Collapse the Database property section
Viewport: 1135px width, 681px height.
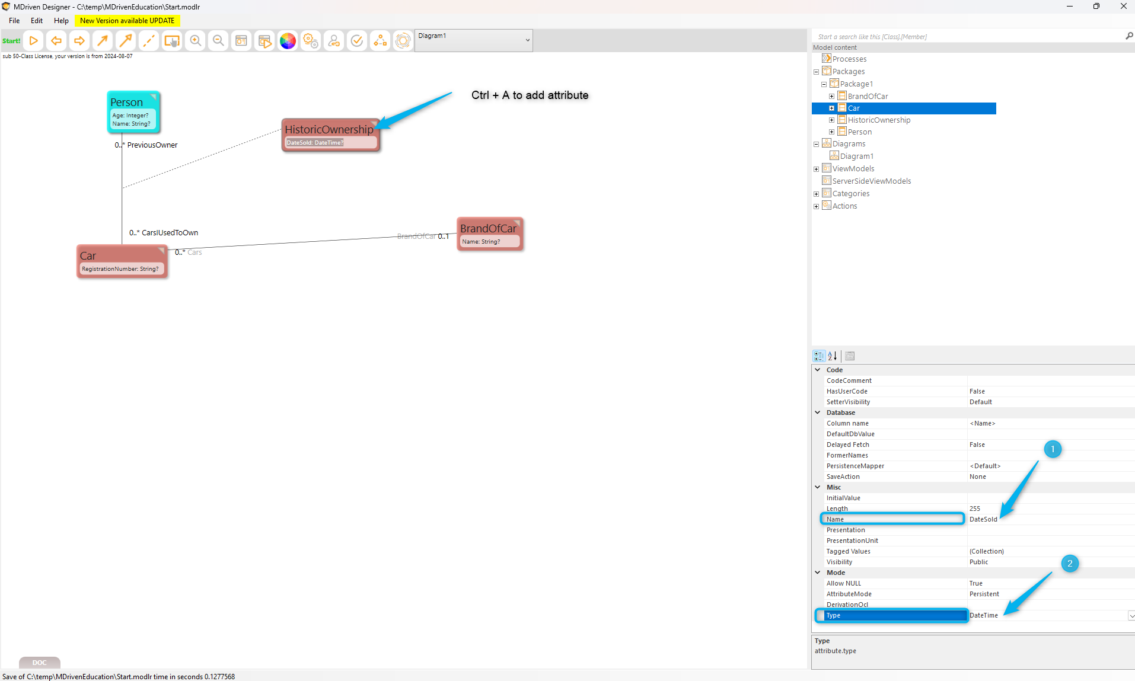coord(818,413)
